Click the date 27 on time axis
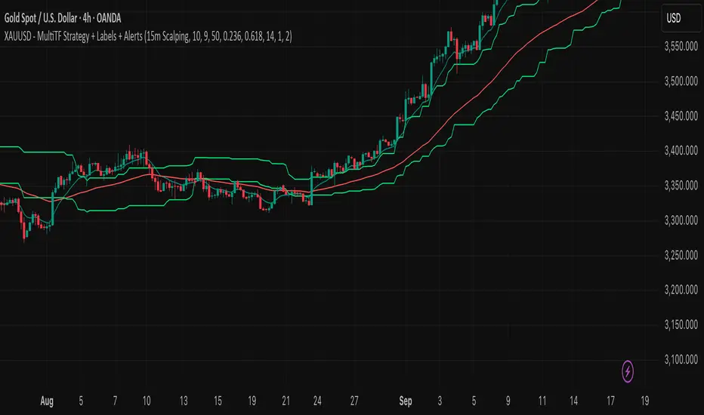 (354, 401)
